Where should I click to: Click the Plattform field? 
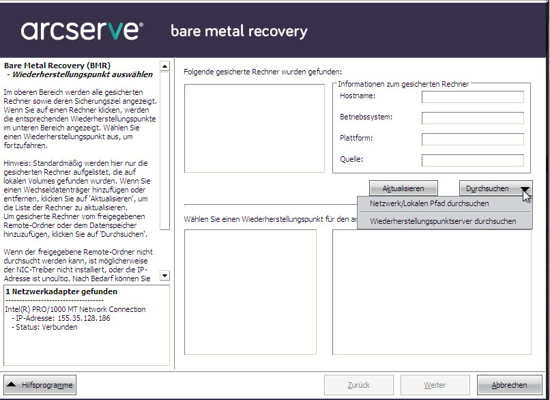pos(472,139)
